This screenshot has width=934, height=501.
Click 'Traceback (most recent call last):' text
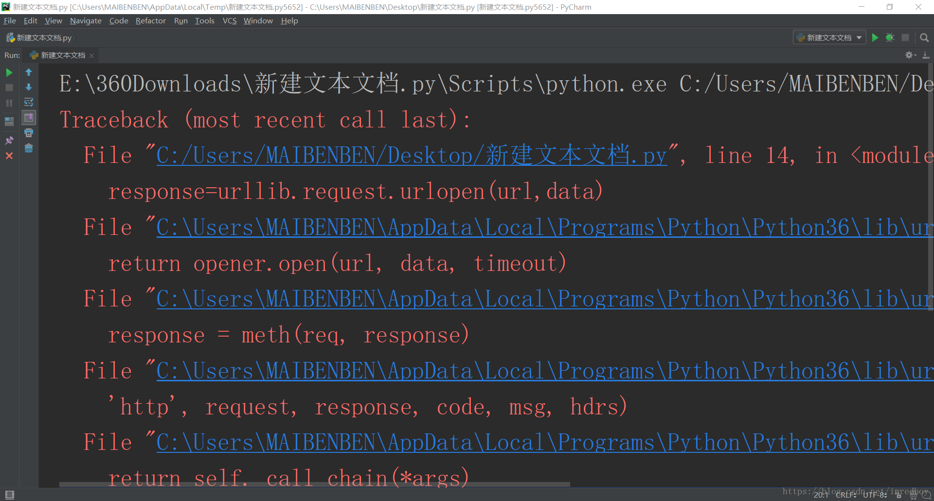(x=266, y=120)
